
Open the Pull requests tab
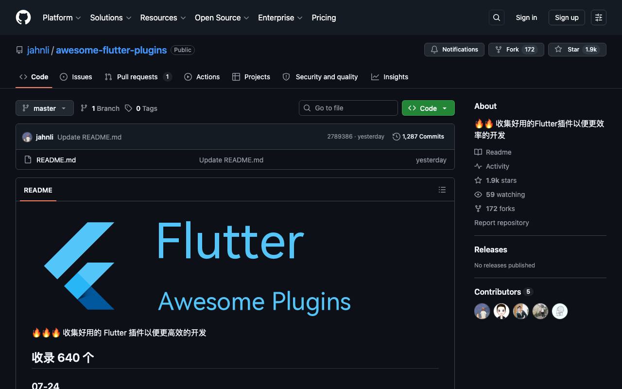tap(138, 77)
